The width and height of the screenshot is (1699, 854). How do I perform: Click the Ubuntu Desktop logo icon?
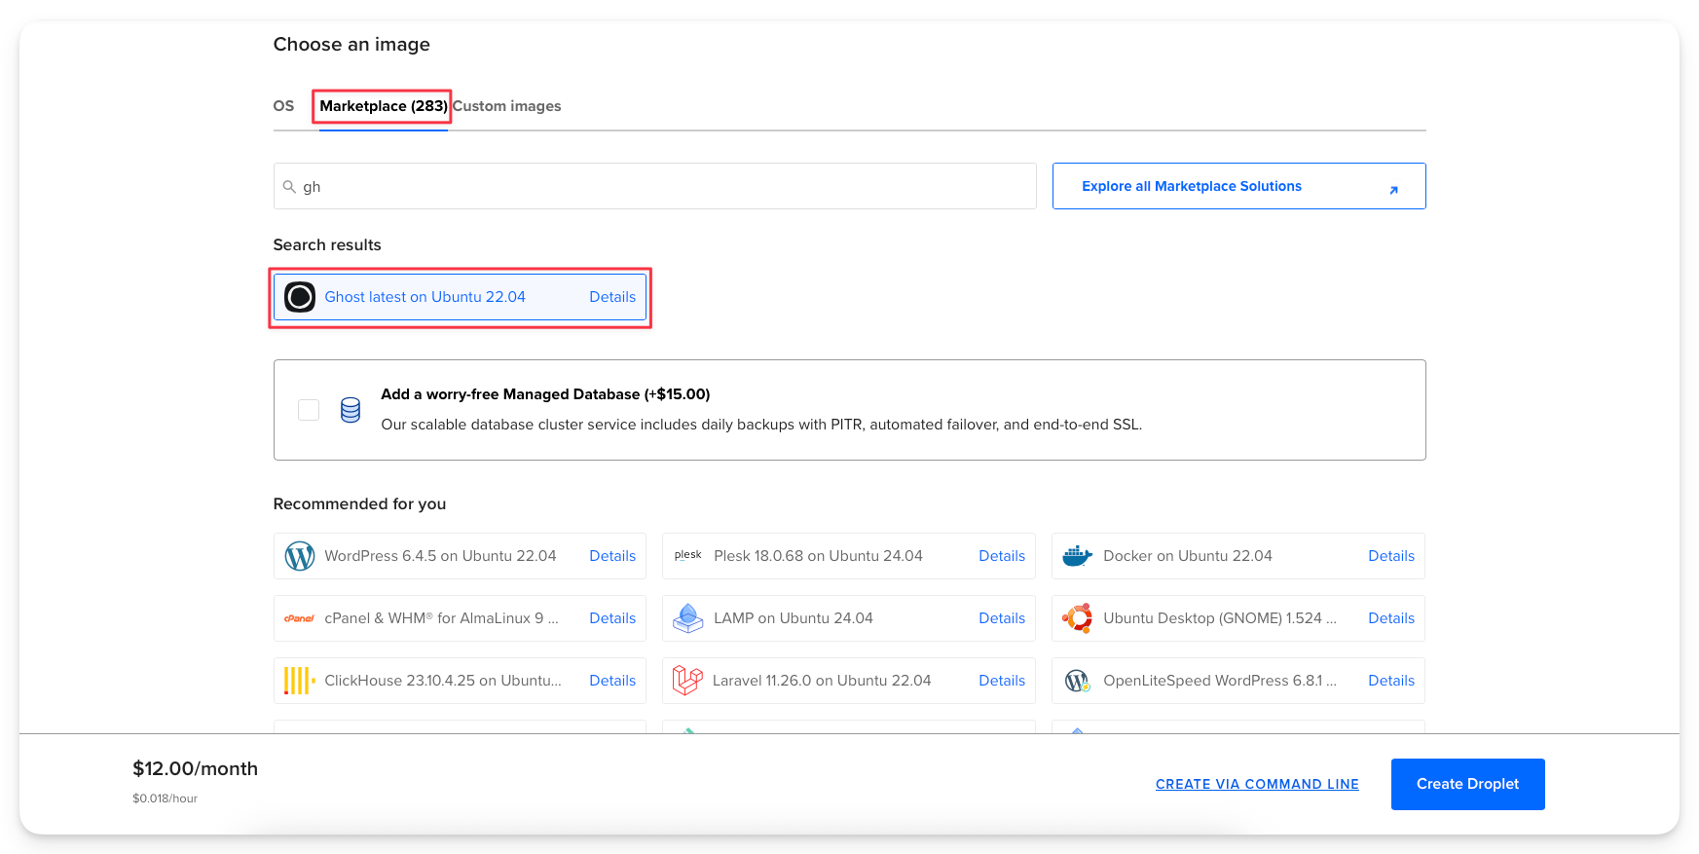click(1078, 618)
